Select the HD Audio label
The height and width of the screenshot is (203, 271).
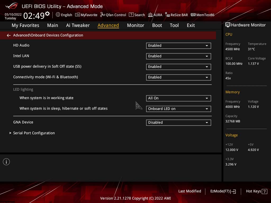point(21,45)
